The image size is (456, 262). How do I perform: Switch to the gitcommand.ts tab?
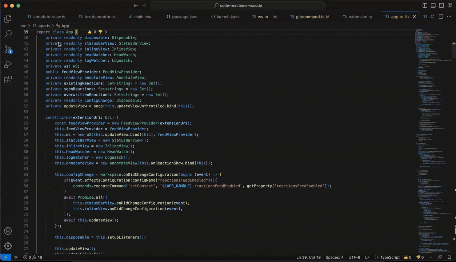tap(310, 17)
